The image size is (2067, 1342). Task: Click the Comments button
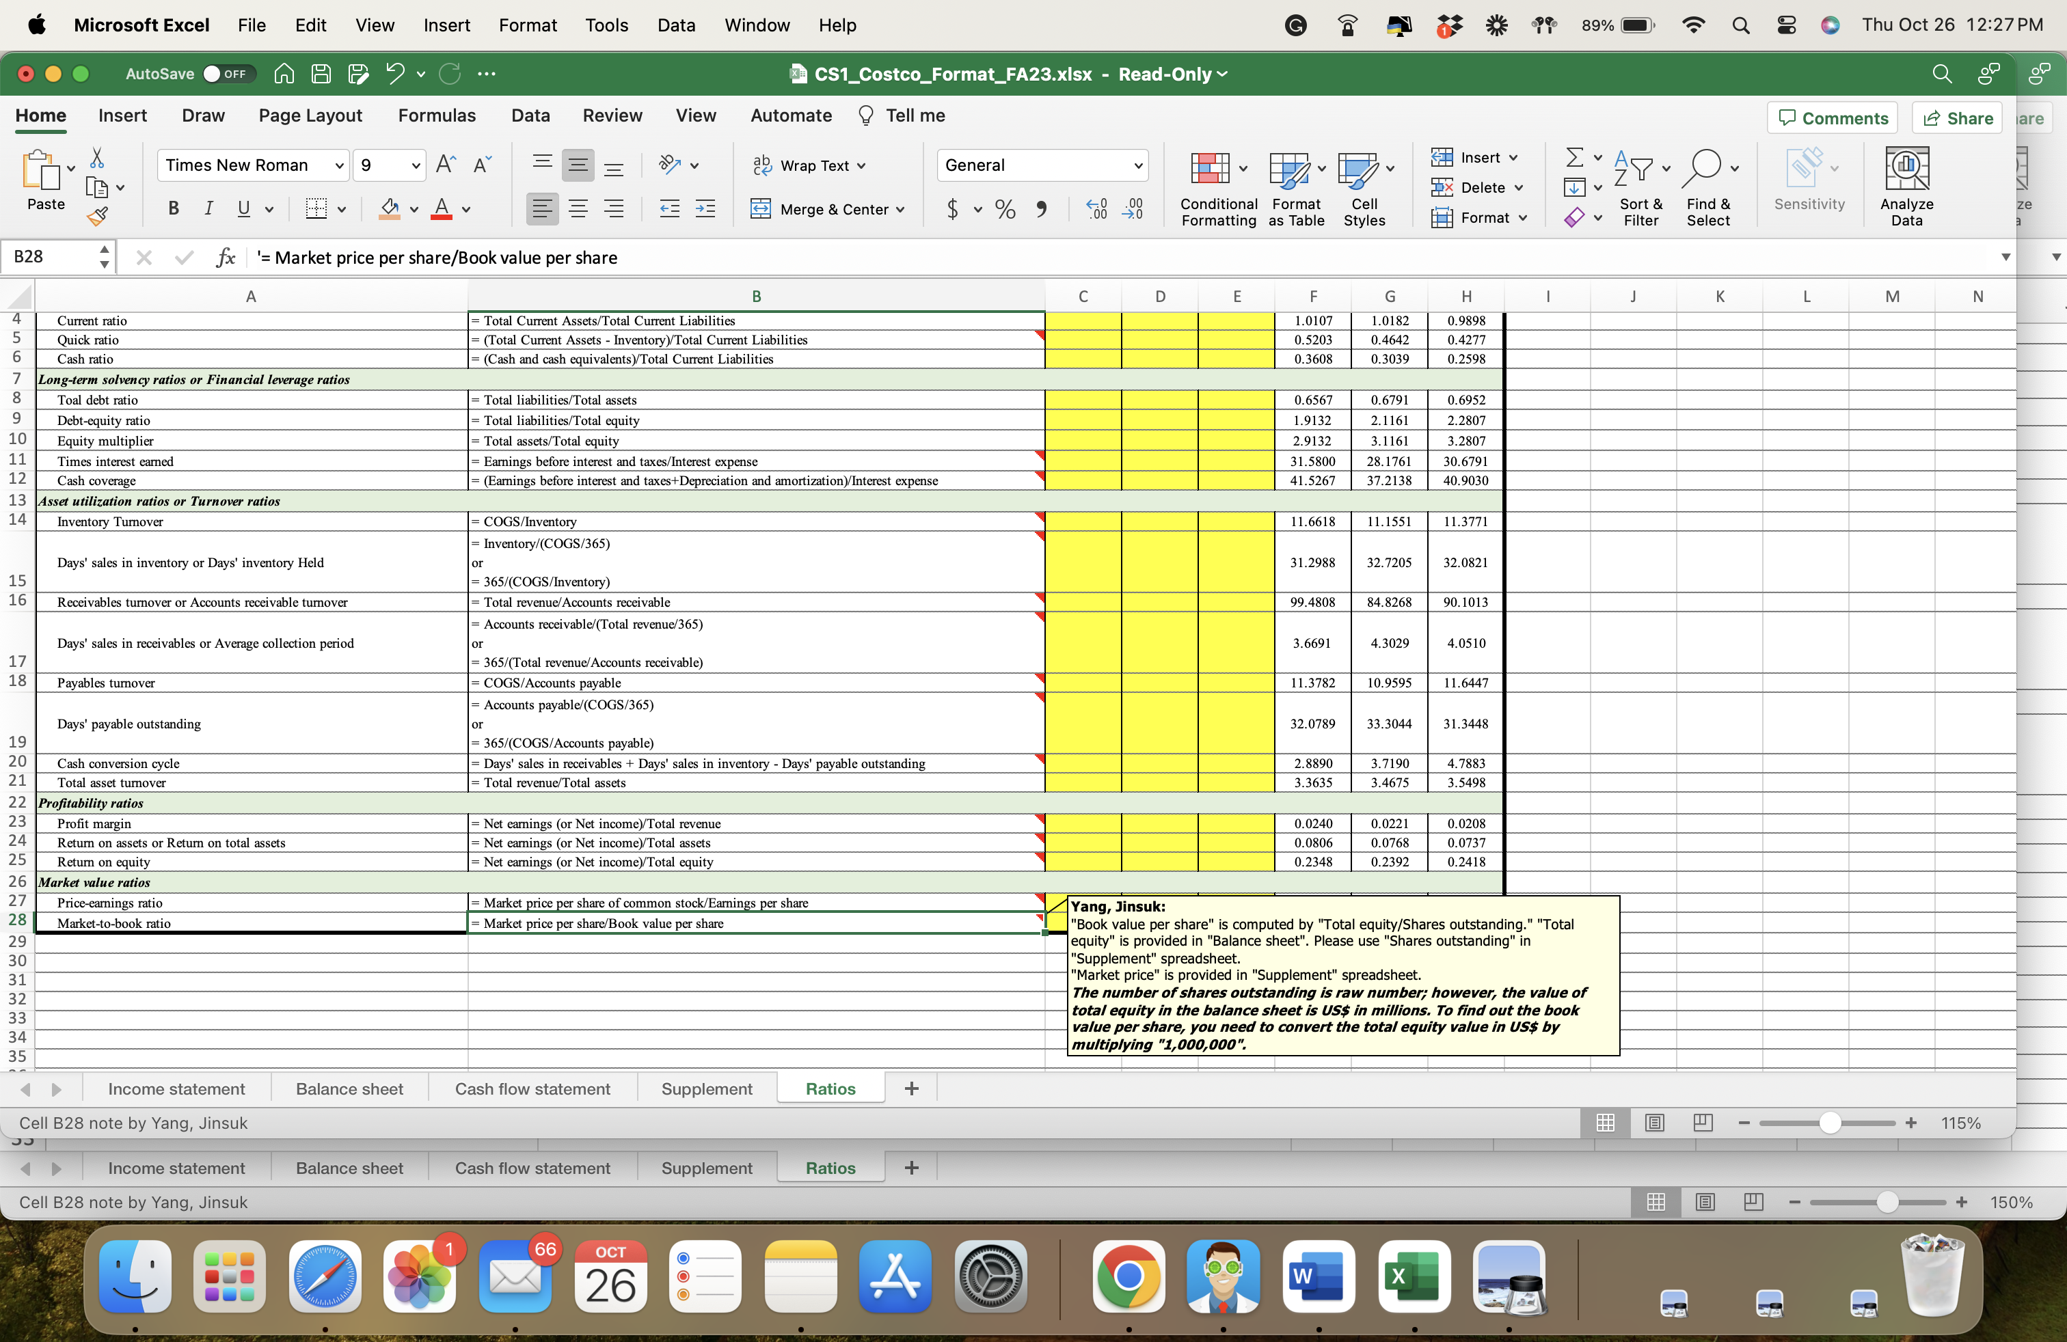[x=1832, y=118]
